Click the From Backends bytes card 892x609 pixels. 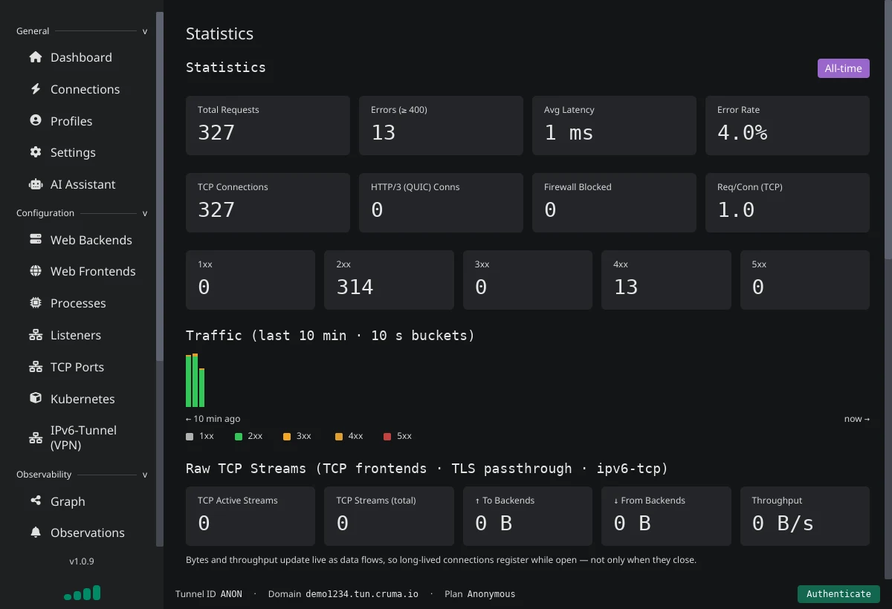tap(666, 516)
